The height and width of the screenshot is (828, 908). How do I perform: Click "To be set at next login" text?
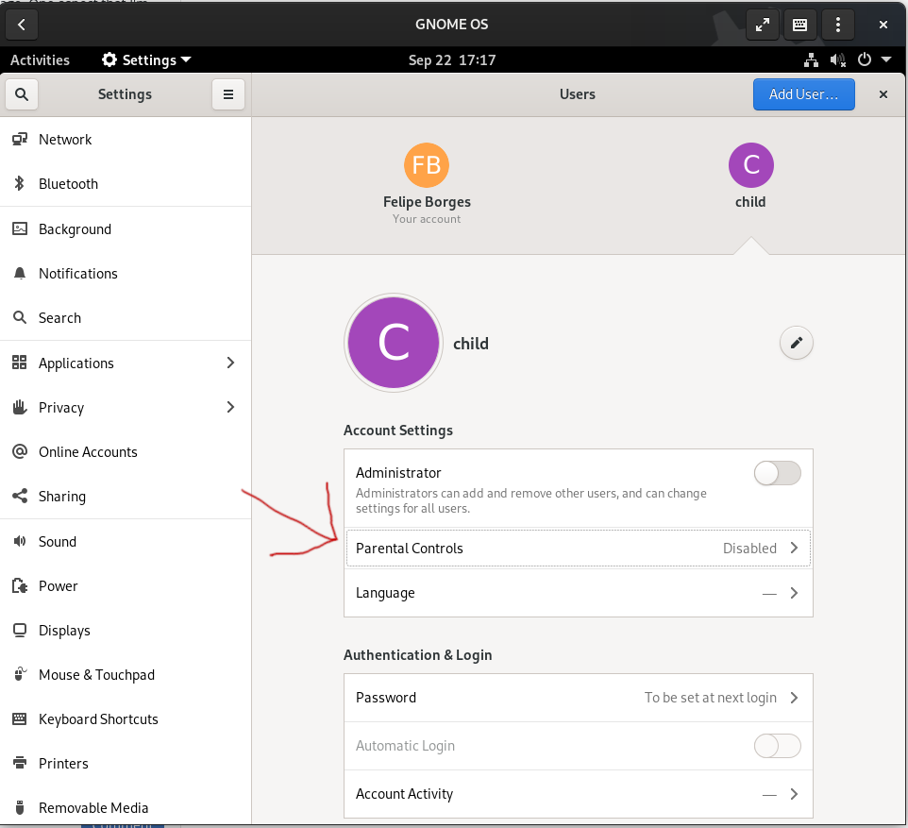click(x=710, y=698)
